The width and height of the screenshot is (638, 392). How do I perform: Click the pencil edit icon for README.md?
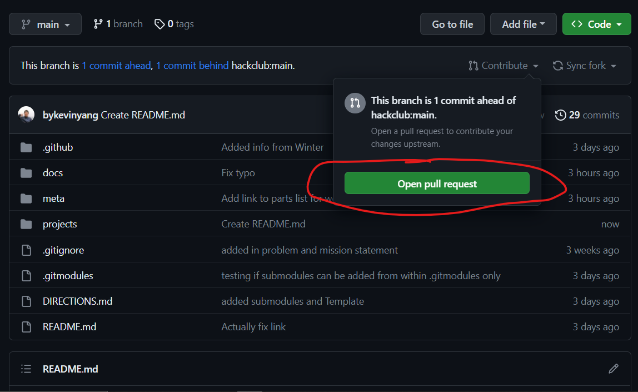(x=614, y=369)
